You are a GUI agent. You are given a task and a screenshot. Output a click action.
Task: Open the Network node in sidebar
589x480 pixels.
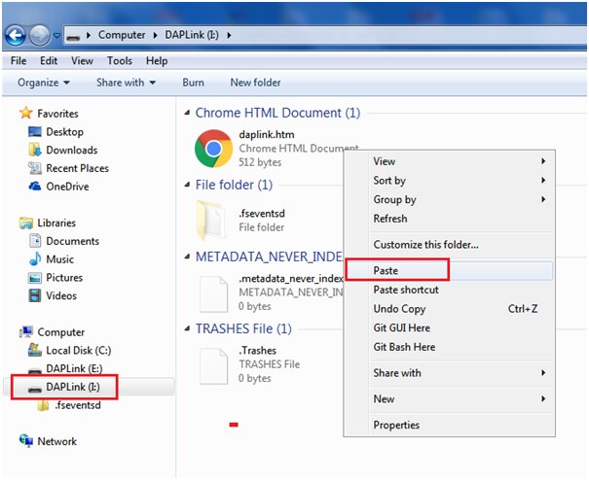click(56, 441)
